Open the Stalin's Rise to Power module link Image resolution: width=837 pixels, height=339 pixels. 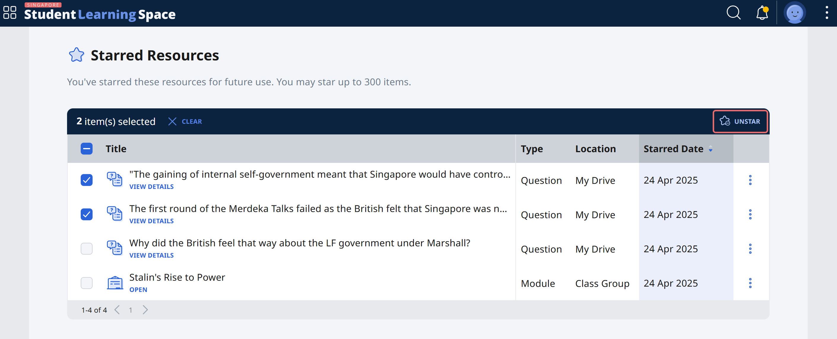(138, 290)
